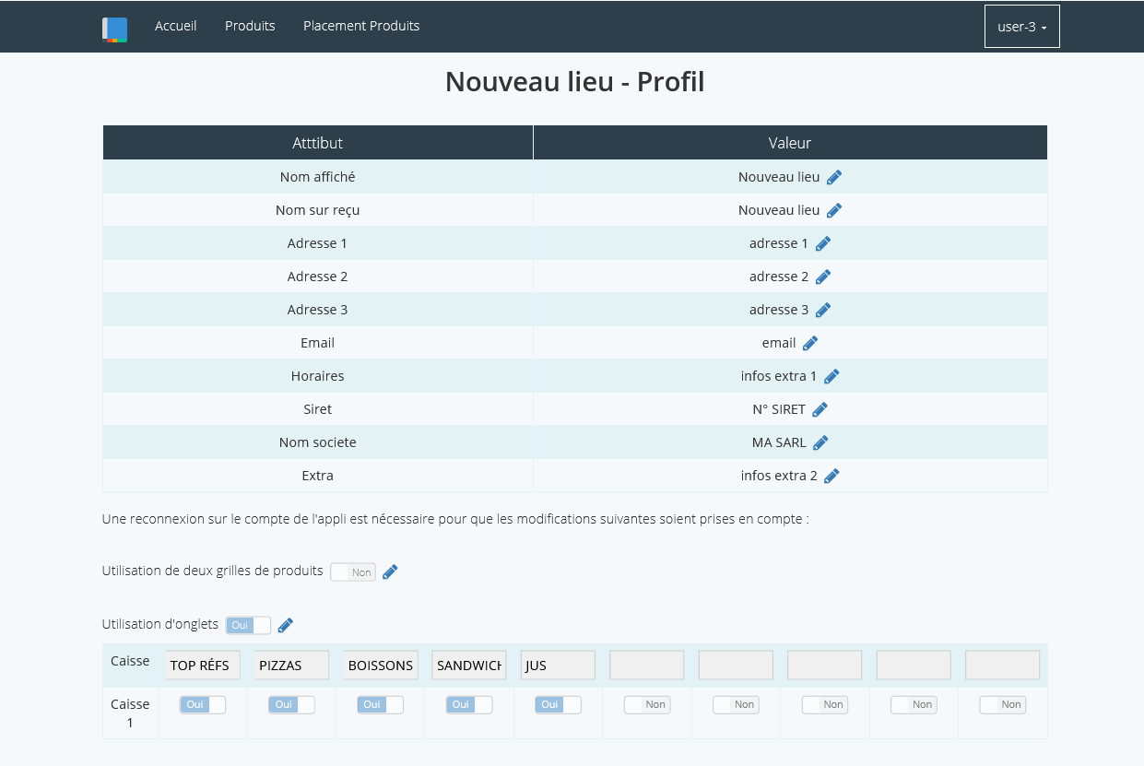Edit MA SARL company name pencil icon
Viewport: 1144px width, 766px height.
(820, 442)
